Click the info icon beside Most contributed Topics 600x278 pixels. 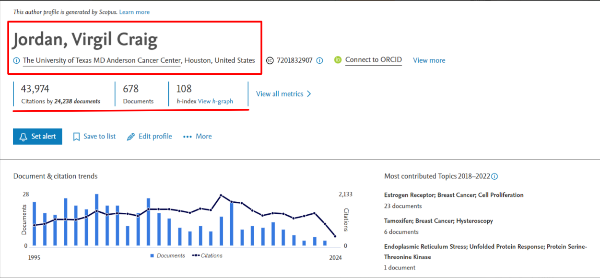tap(494, 176)
